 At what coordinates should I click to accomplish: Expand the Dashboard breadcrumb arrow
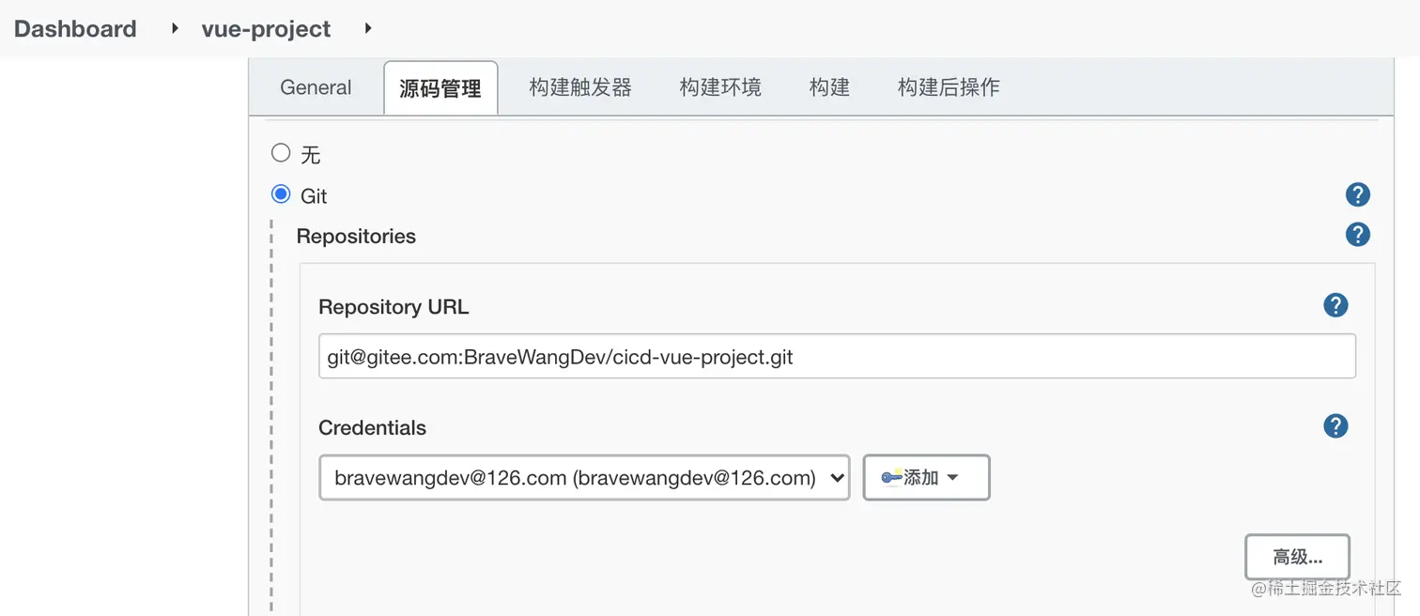175,28
